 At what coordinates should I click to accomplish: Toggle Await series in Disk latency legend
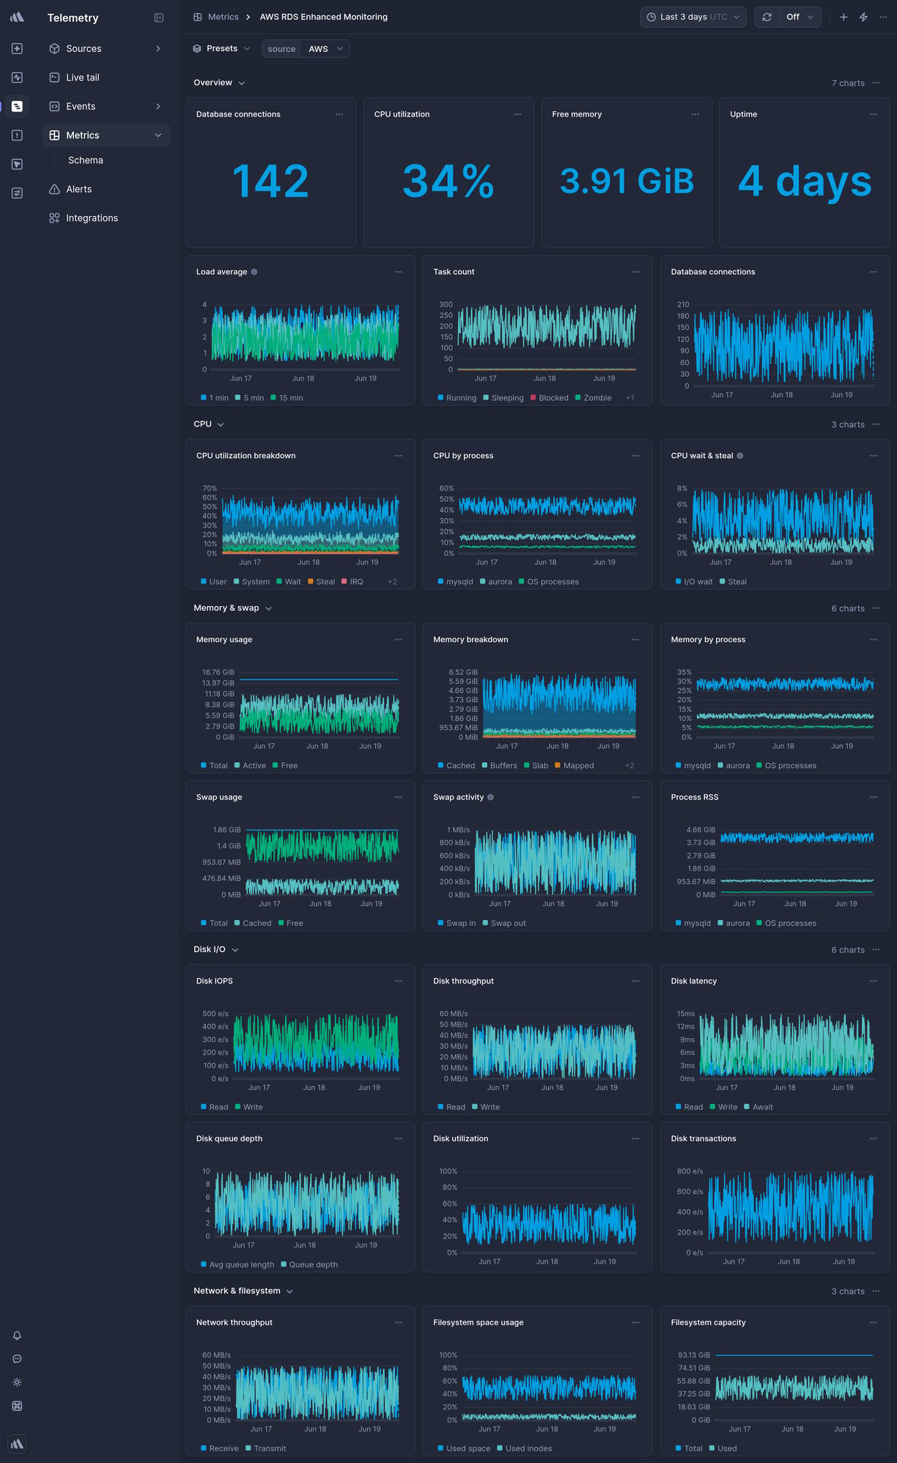758,1108
